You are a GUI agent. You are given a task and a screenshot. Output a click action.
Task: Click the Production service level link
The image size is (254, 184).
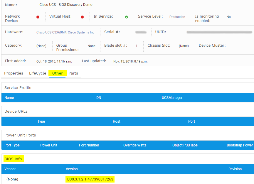pyautogui.click(x=177, y=17)
